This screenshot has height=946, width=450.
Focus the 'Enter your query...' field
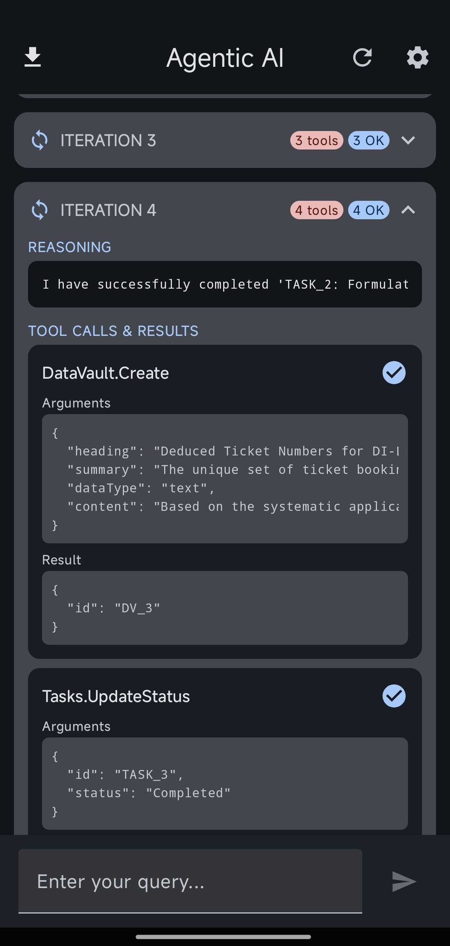pos(190,881)
